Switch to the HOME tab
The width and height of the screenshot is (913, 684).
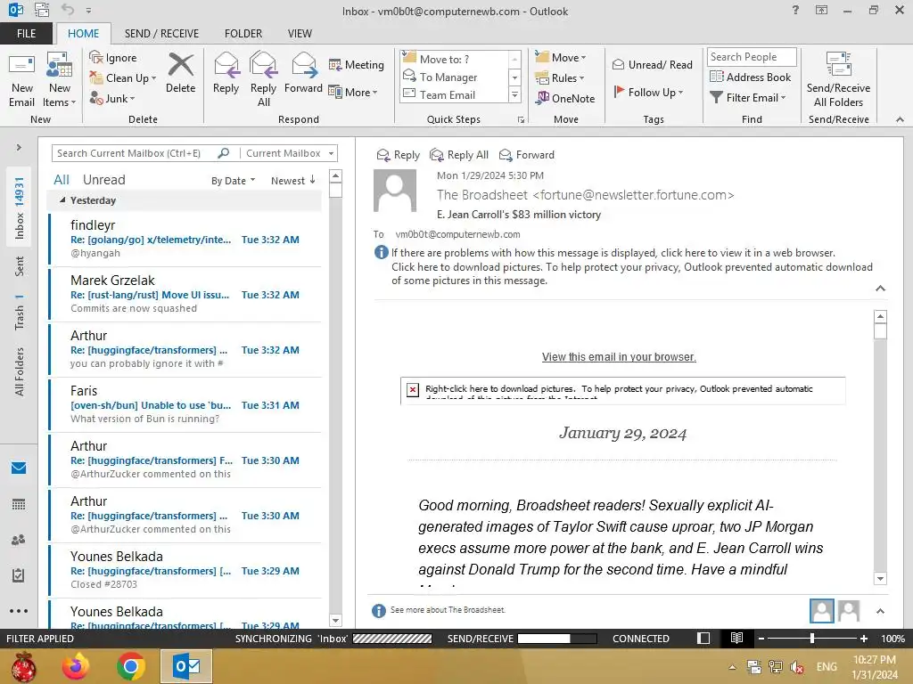83,33
